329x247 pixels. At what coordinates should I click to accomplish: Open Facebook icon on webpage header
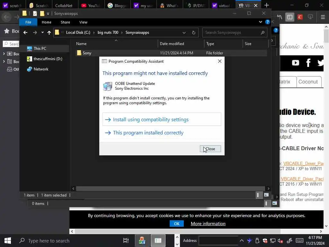[x=308, y=63]
